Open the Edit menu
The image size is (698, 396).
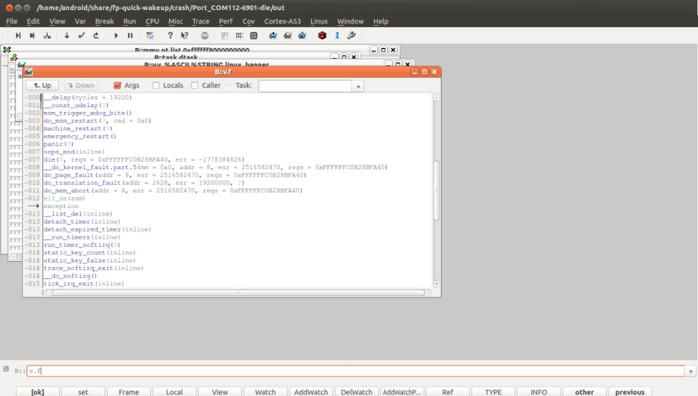coord(33,22)
